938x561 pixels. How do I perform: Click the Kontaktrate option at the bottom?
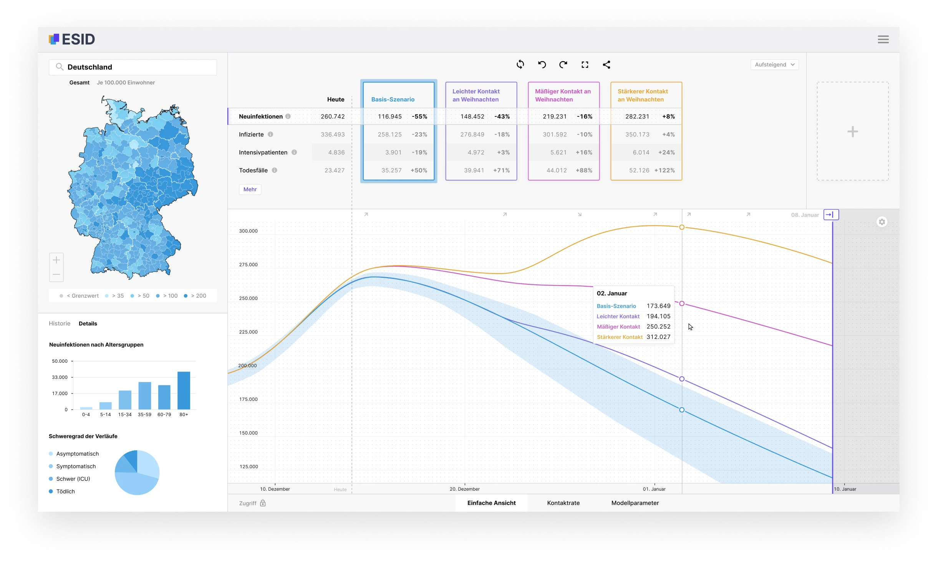point(563,503)
